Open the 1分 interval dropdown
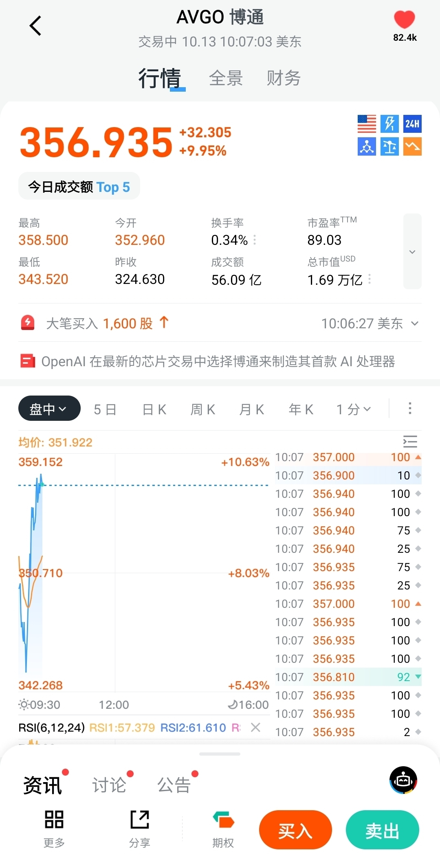 [354, 409]
